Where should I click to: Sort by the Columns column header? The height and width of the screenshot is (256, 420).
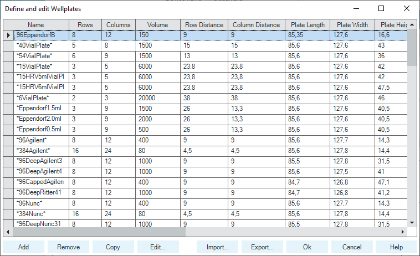click(119, 24)
